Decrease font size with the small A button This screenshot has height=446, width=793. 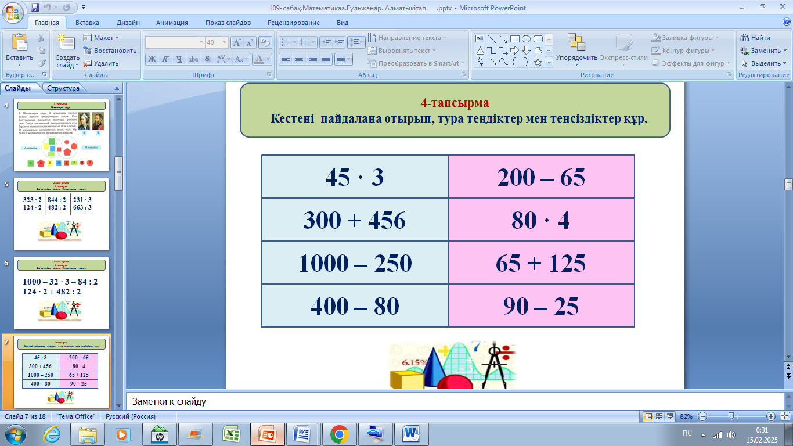point(250,42)
